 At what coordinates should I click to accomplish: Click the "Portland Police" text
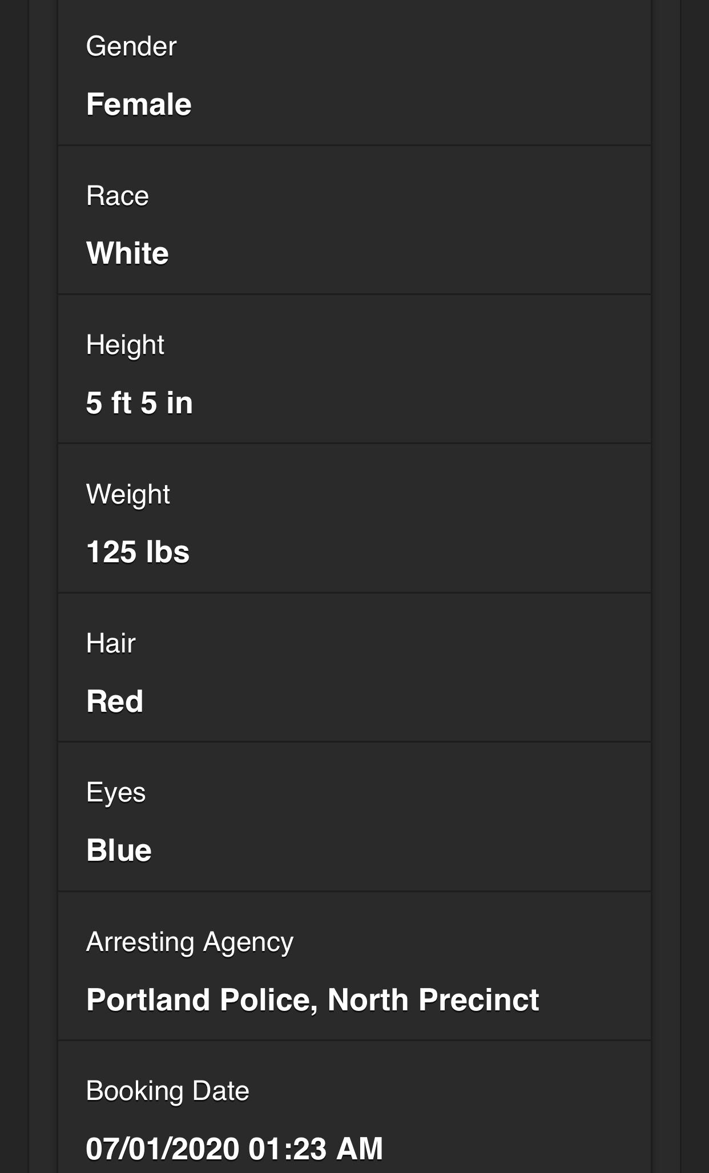[x=202, y=1000]
